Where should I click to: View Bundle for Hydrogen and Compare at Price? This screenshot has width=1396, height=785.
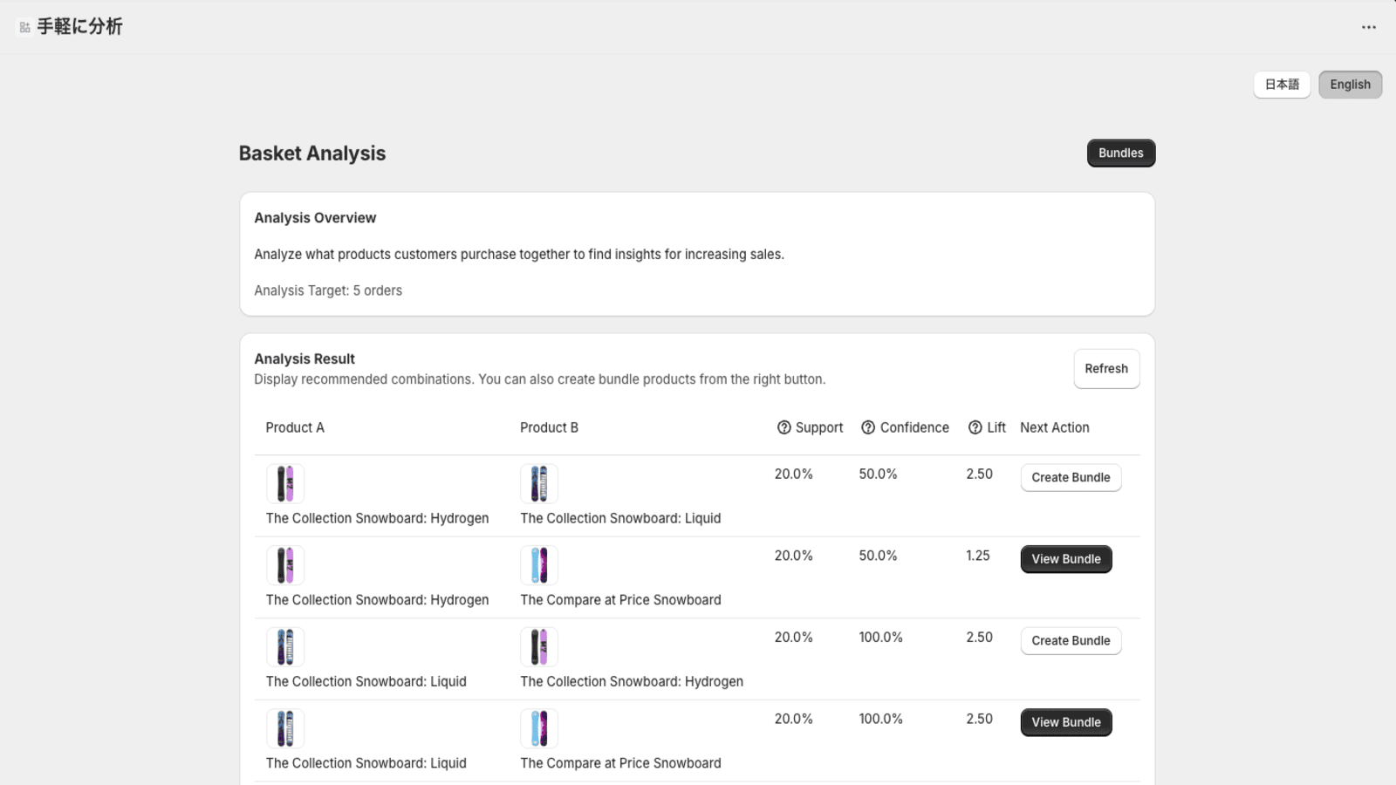(1066, 559)
